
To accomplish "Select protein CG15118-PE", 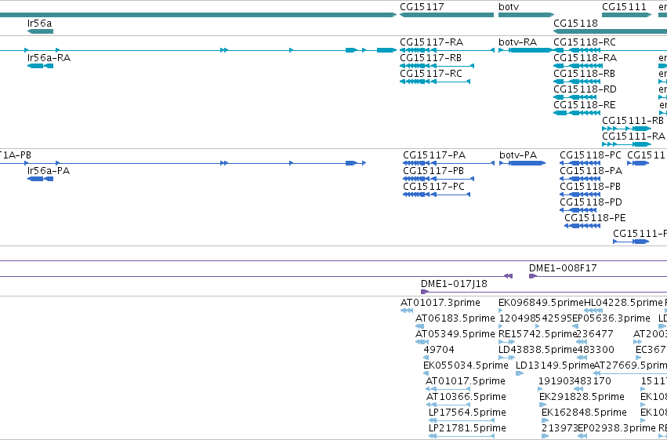I will 595,218.
